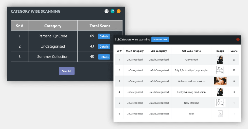Select the Wellness and spa services name
Screen dimensions: 248x129
191,81
